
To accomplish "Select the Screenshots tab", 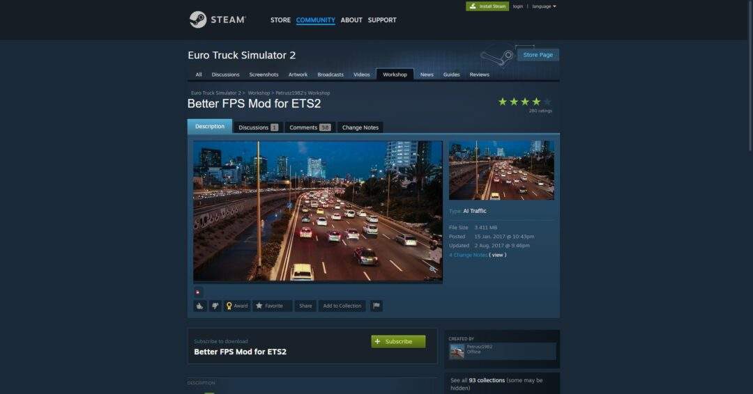I will [x=264, y=74].
